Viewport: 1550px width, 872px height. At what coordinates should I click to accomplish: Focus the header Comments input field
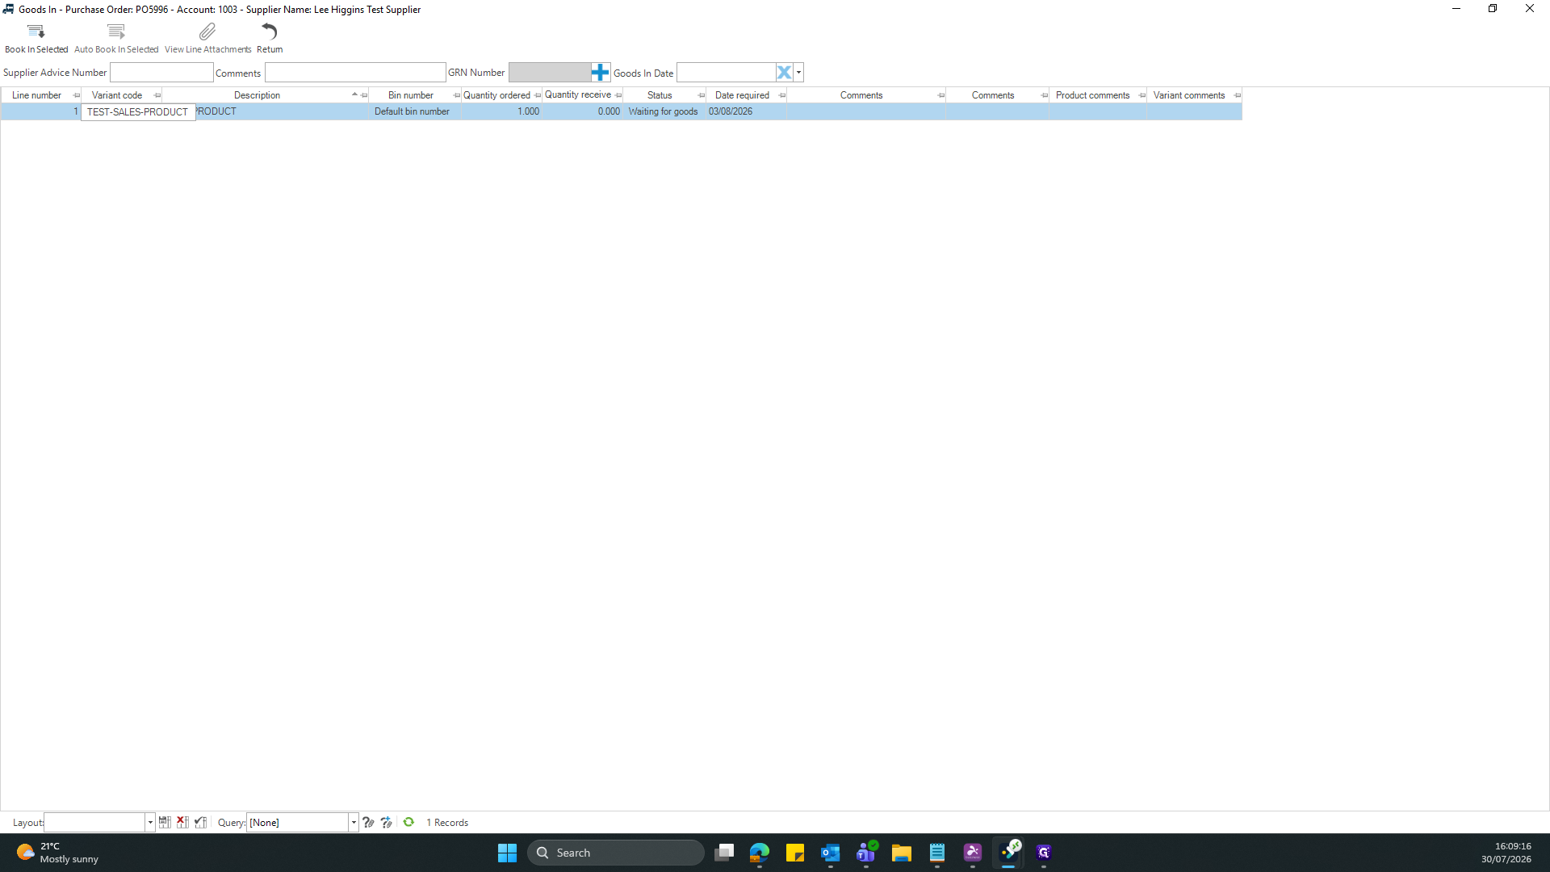[355, 73]
